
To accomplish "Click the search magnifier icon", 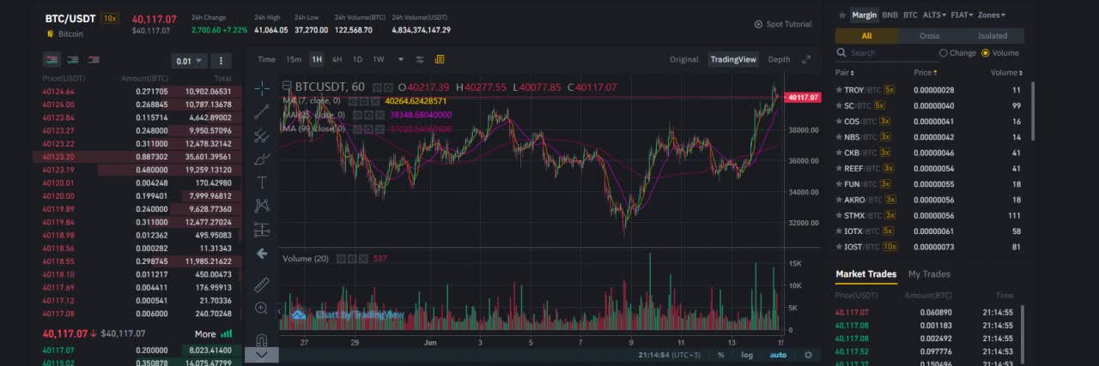I will point(843,53).
